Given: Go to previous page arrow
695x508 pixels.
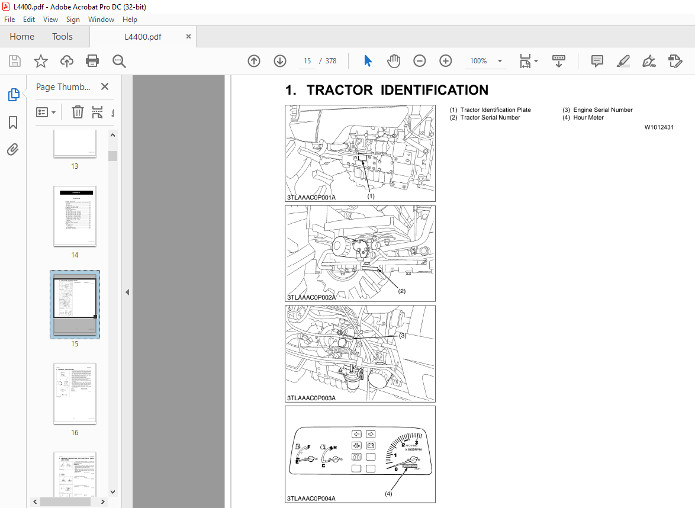Looking at the screenshot, I should click(x=254, y=61).
